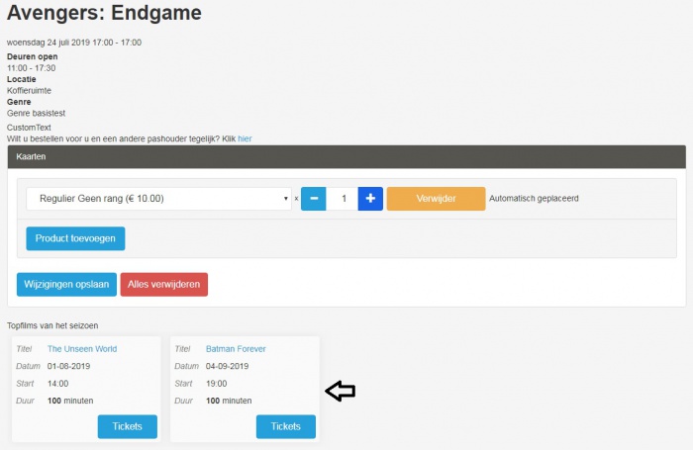This screenshot has width=693, height=450.
Task: Click the date 04-09-2019 in Batman Forever card
Action: point(227,366)
